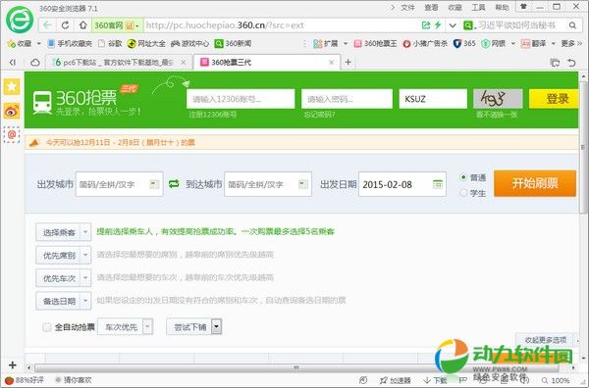The height and width of the screenshot is (388, 589).
Task: Open a new tab with plus button
Action: pyautogui.click(x=348, y=63)
